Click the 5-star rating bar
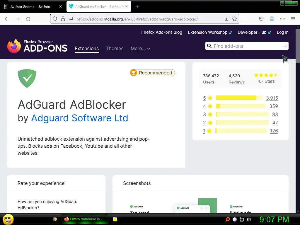 pyautogui.click(x=239, y=98)
